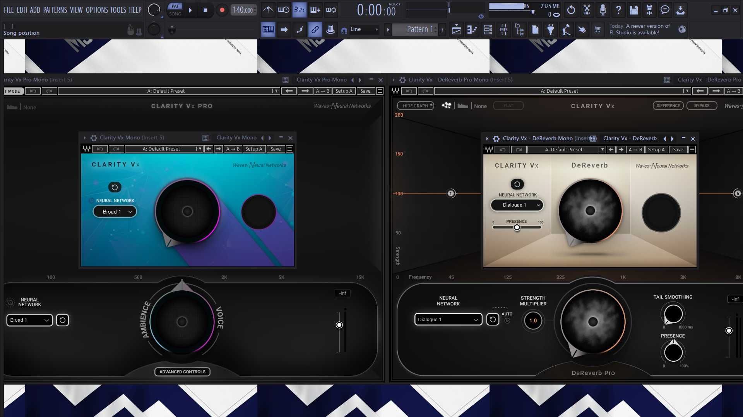Switch to PAT pattern mode
Viewport: 743px width, 417px height.
tap(175, 6)
